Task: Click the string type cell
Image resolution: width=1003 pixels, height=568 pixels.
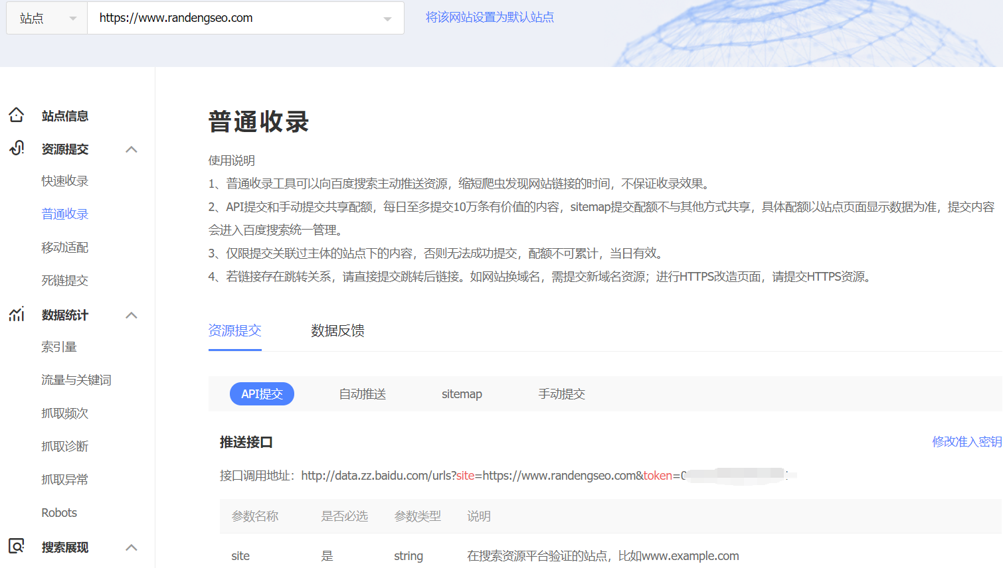Action: [x=409, y=556]
